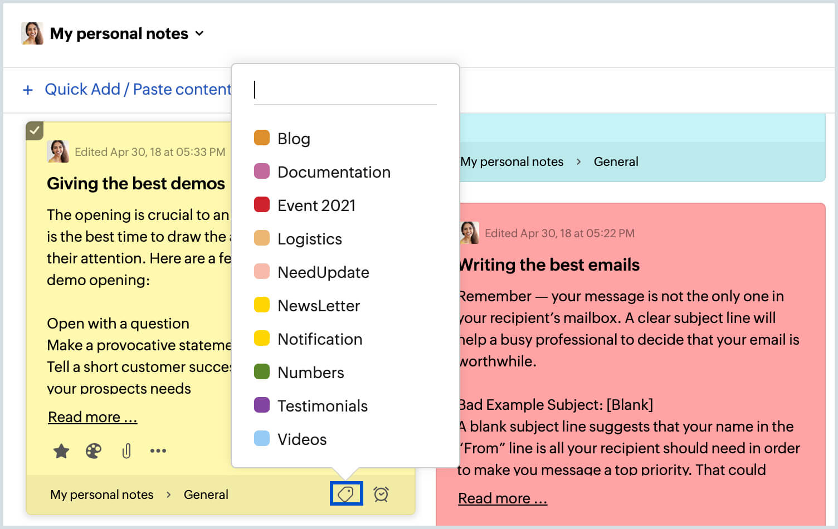Click breadcrumb chevron in the blue note footer

(578, 161)
